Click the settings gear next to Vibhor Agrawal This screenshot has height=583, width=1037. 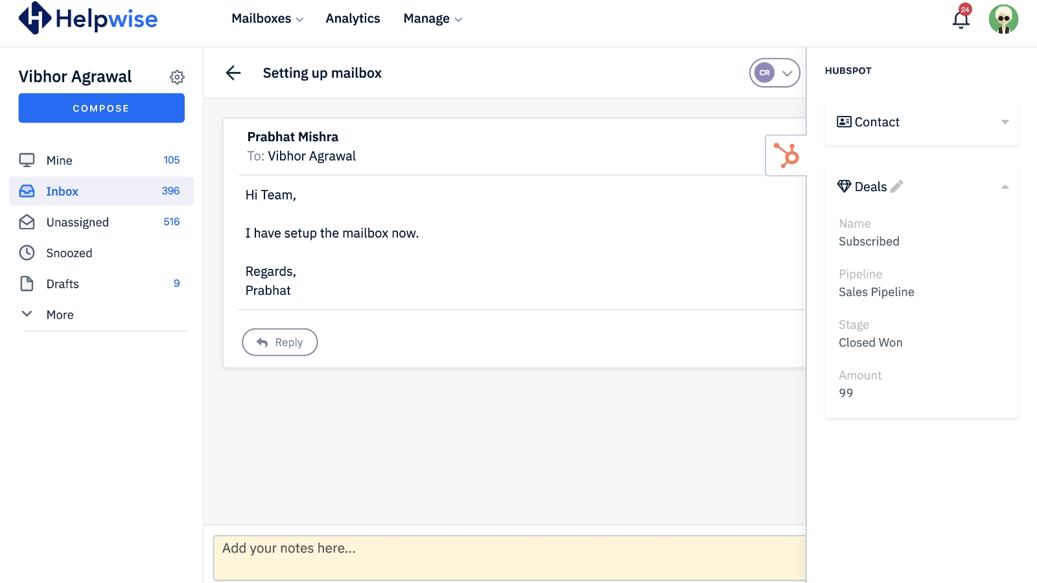coord(177,77)
